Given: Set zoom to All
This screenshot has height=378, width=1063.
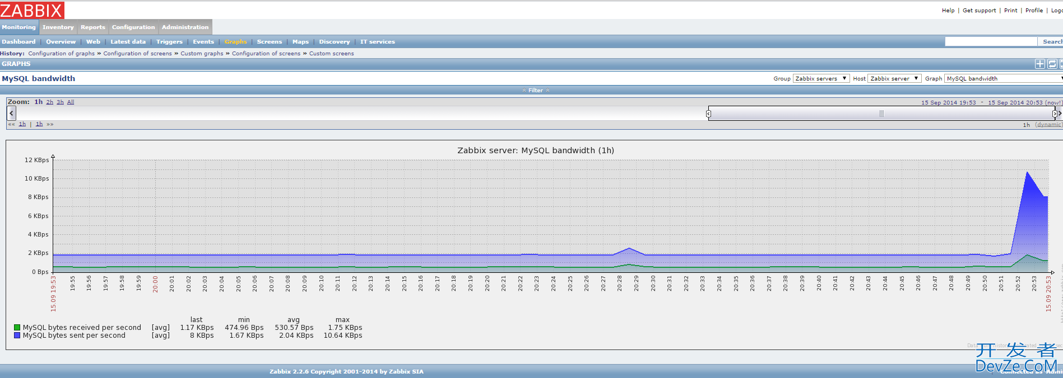Looking at the screenshot, I should (71, 102).
